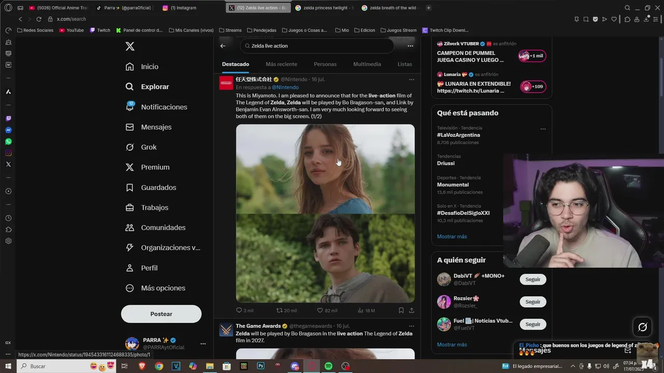Screen dimensions: 664x373
Task: Open search settings three-dot menu
Action: pos(410,46)
